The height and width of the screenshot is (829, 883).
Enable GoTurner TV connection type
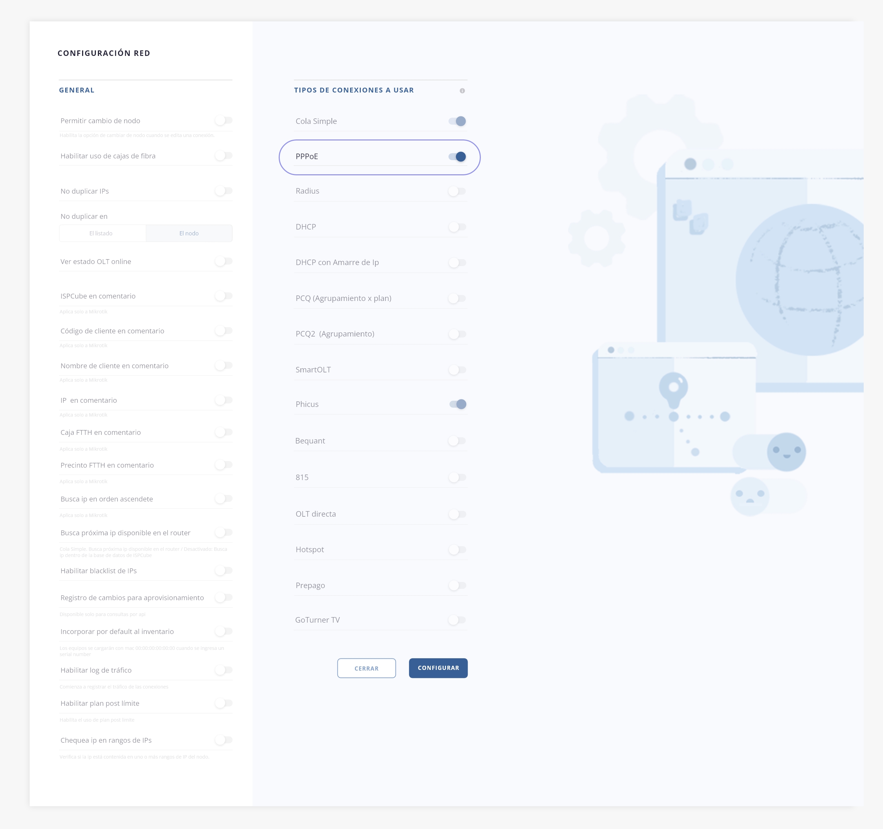(457, 620)
